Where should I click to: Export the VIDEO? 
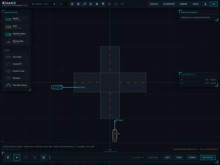192,157
